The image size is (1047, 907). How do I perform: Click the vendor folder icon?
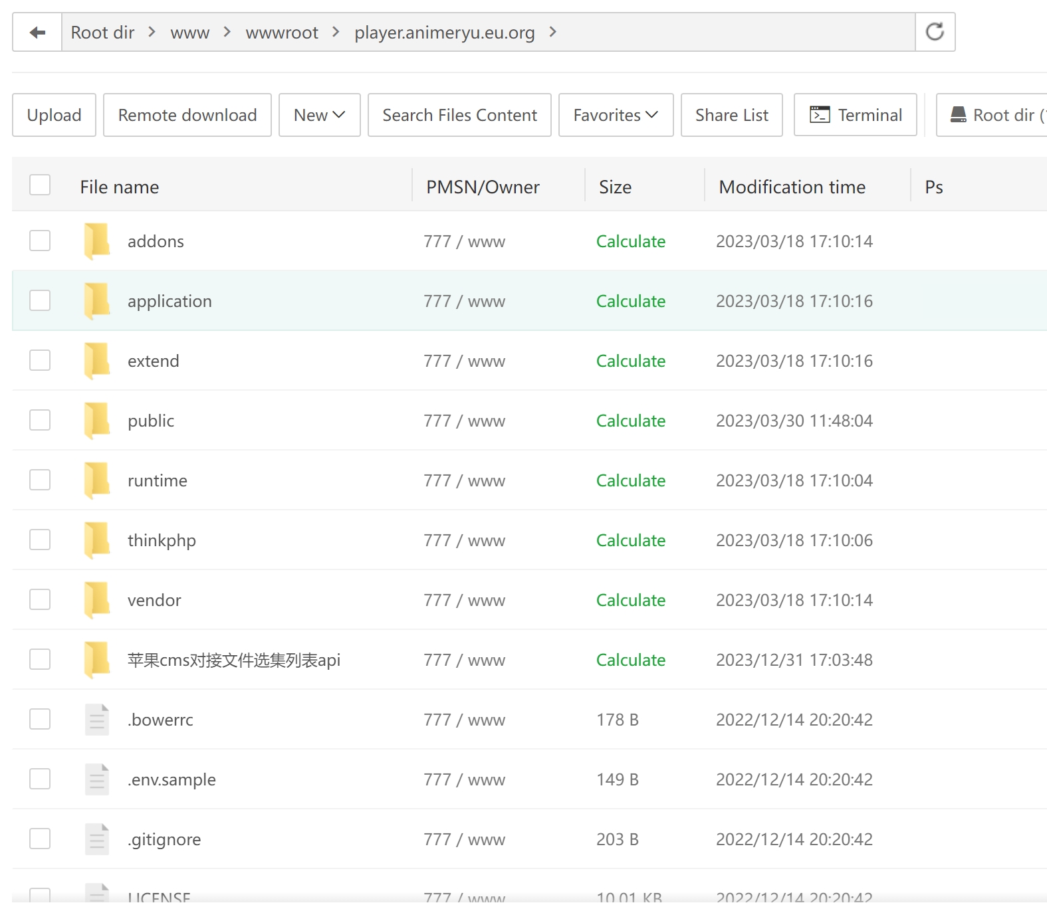click(97, 599)
